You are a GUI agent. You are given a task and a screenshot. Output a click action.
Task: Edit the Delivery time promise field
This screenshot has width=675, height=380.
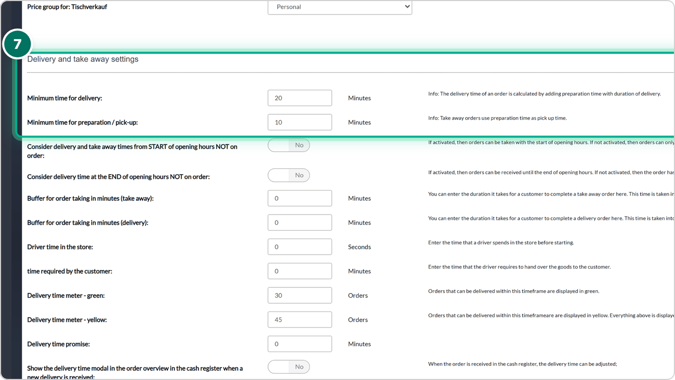[x=300, y=344]
